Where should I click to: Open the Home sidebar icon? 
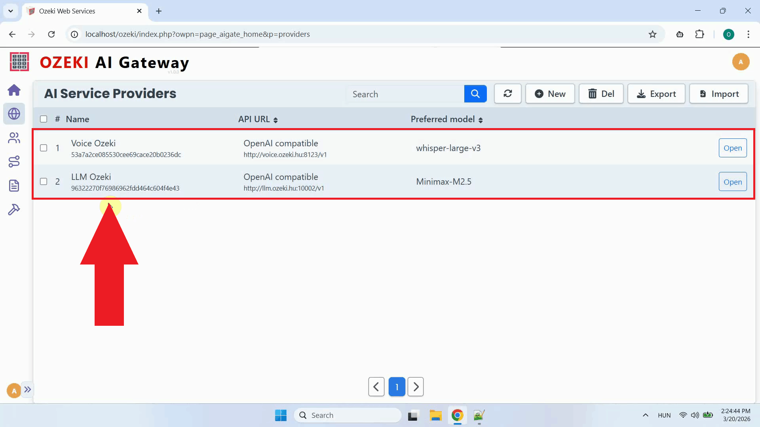pos(14,90)
